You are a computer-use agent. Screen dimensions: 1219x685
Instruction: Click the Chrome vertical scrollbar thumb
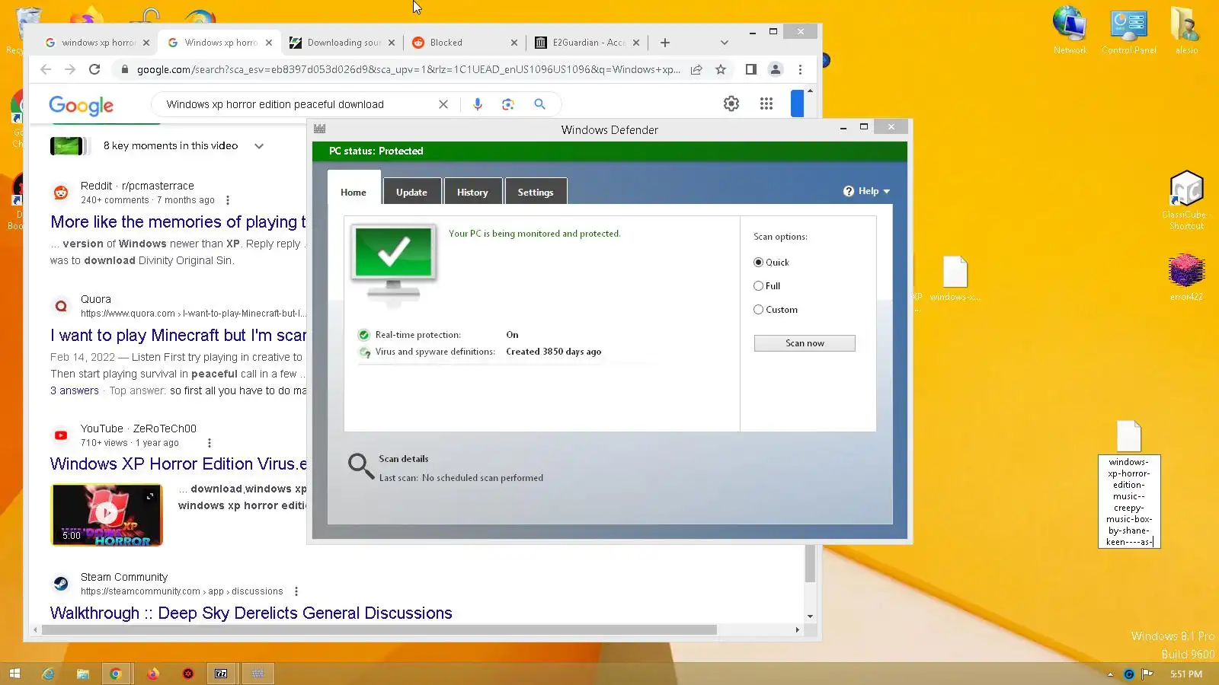pyautogui.click(x=810, y=563)
